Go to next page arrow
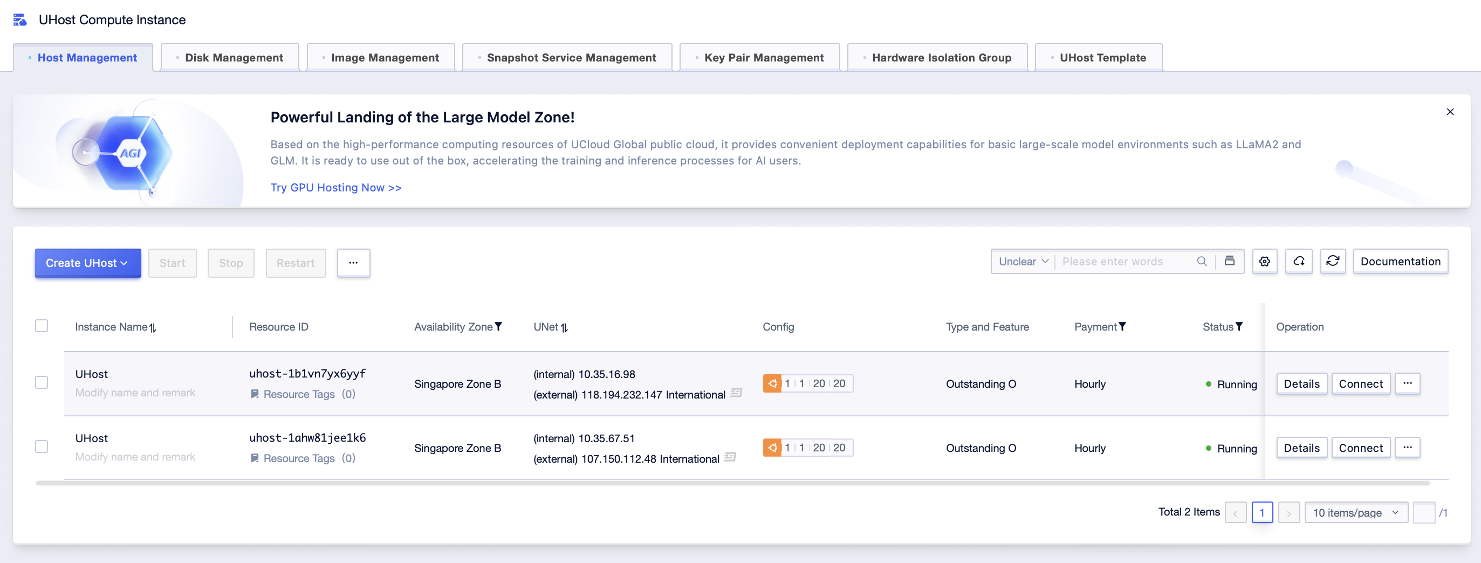 pyautogui.click(x=1288, y=512)
